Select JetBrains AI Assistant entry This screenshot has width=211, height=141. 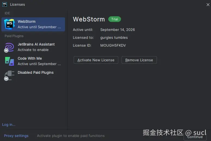click(x=33, y=47)
